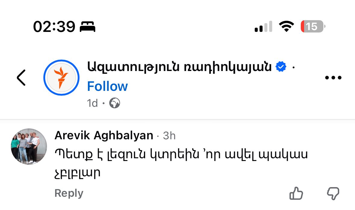Image resolution: width=355 pixels, height=210 pixels.
Task: Tap the status bar clock showing 02:39
Action: pos(54,27)
